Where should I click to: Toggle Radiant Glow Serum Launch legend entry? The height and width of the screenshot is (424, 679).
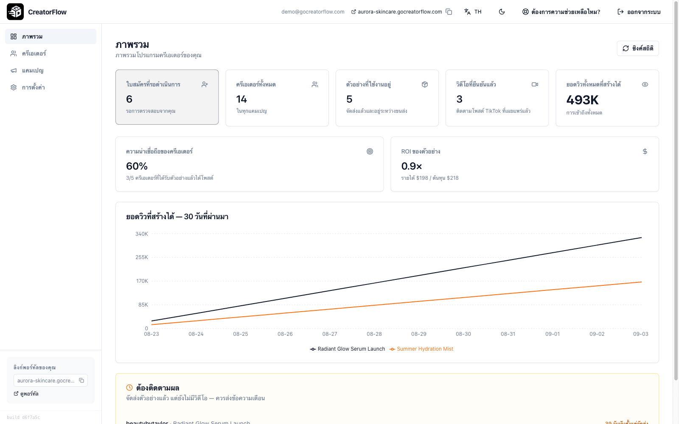coord(348,349)
